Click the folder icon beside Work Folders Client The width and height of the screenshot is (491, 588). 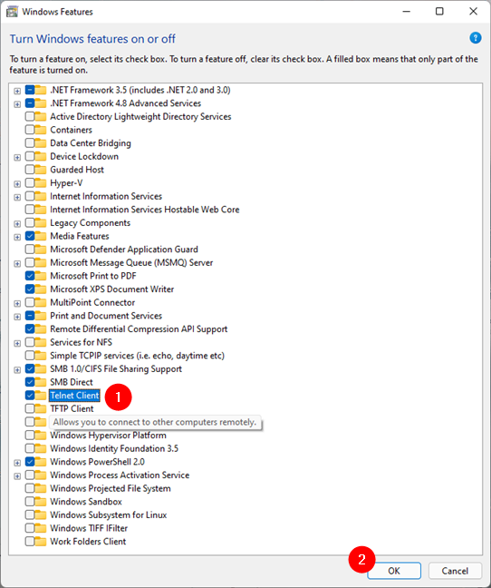click(x=41, y=541)
